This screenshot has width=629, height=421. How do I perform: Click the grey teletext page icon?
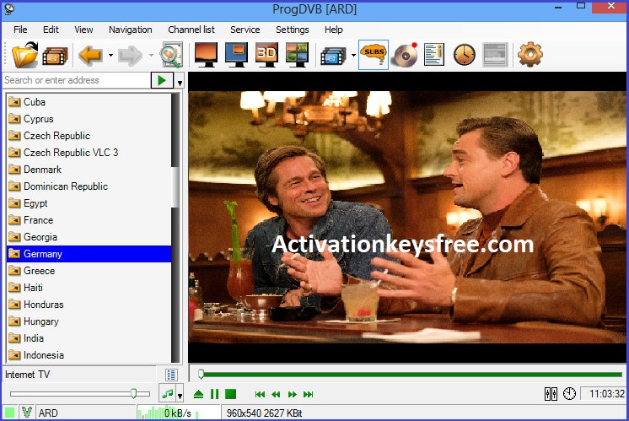[x=496, y=55]
